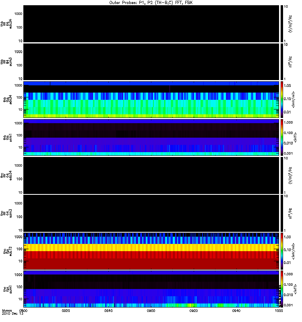Click the 100 frequency tick of thc fbk edc12 panel

[19, 249]
